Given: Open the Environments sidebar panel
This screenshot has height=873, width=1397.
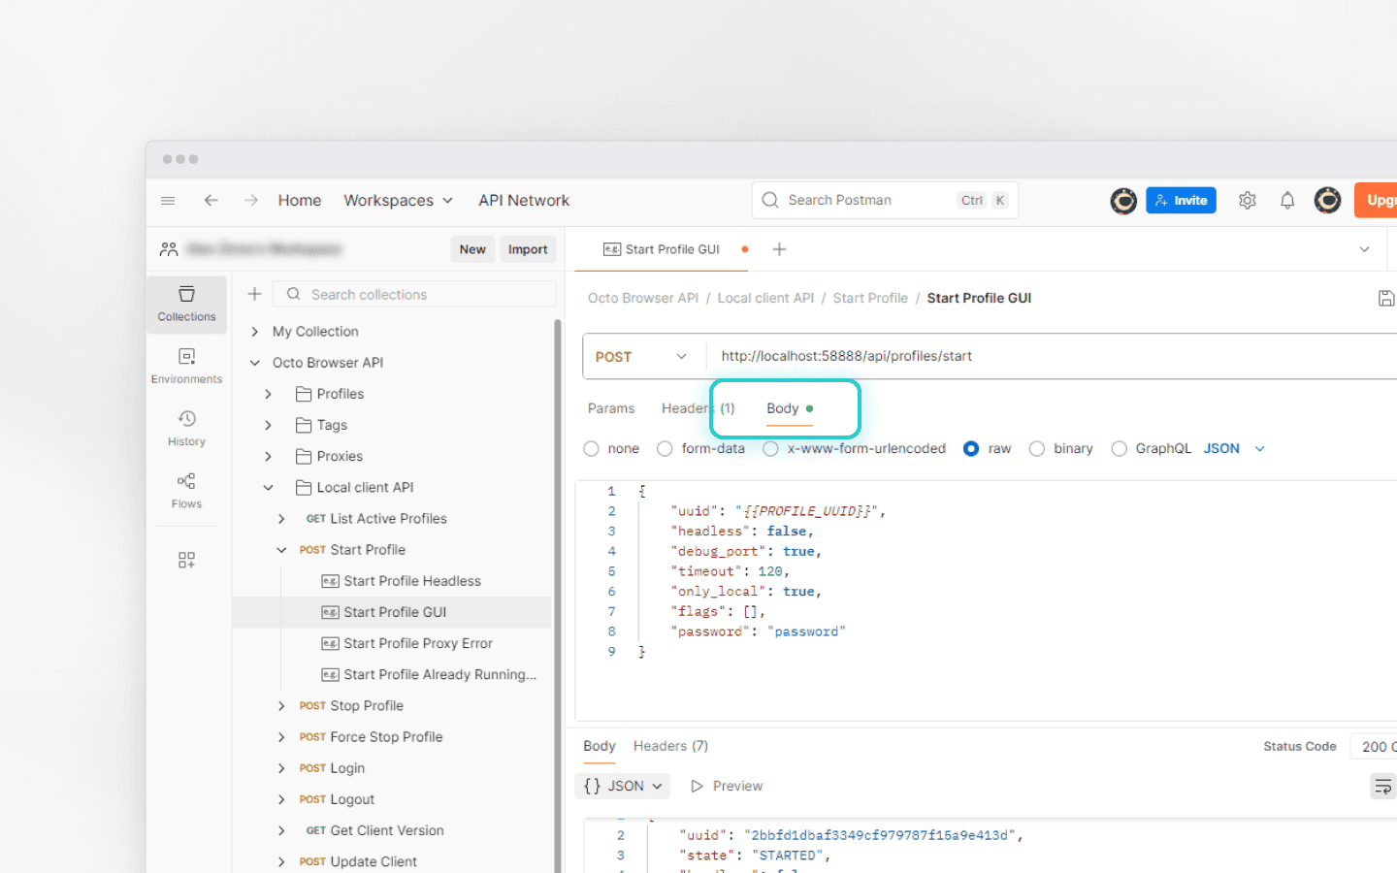Looking at the screenshot, I should [x=186, y=366].
